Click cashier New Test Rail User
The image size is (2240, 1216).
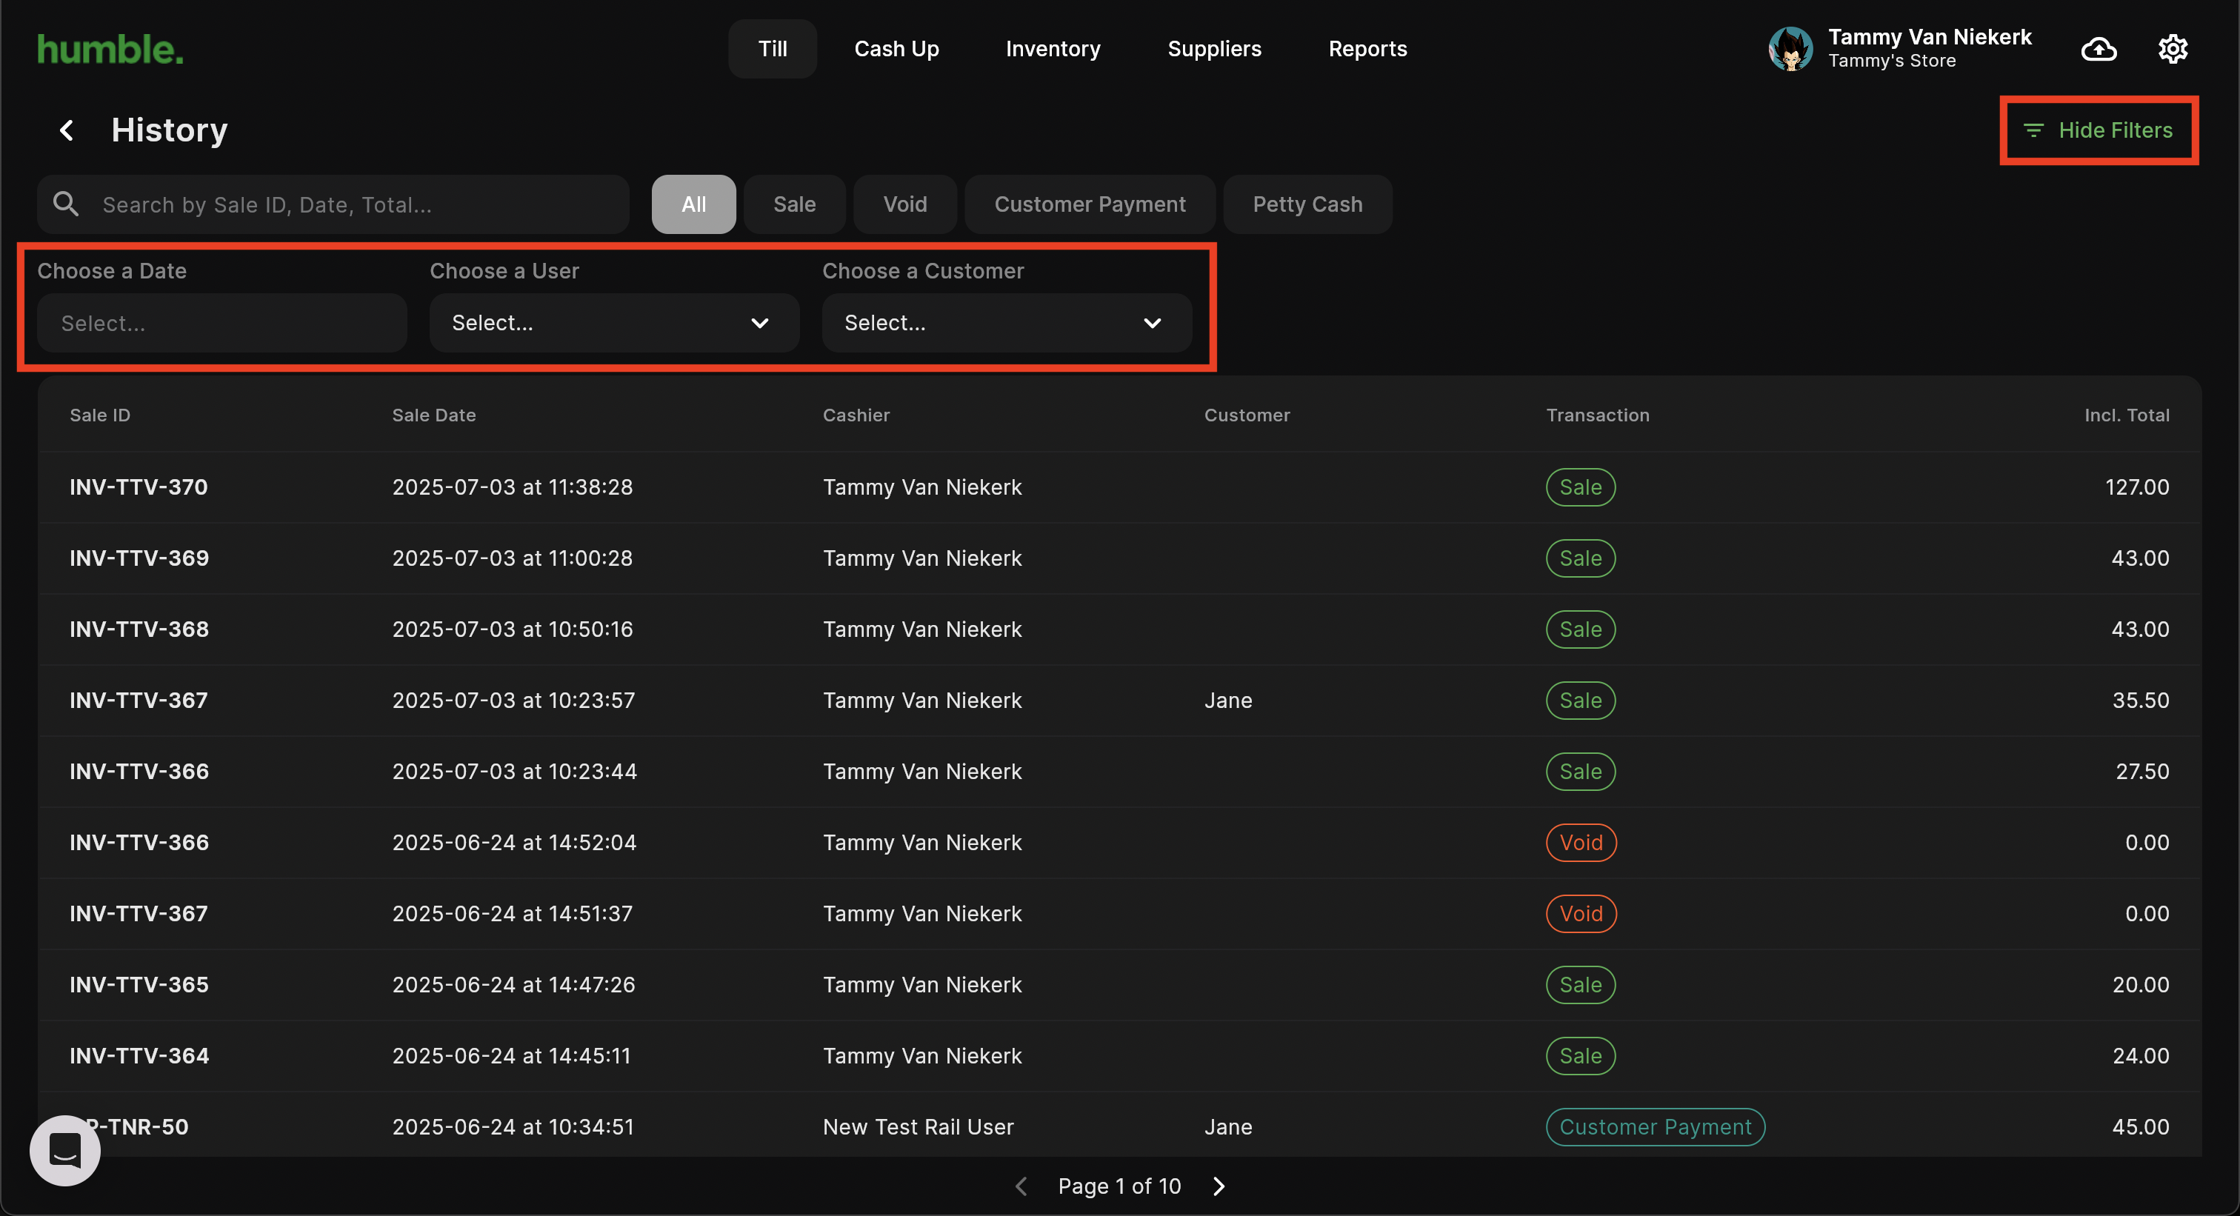coord(917,1126)
